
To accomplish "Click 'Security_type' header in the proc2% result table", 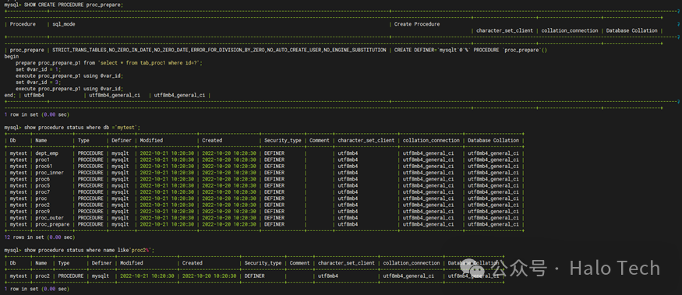I will (x=263, y=263).
